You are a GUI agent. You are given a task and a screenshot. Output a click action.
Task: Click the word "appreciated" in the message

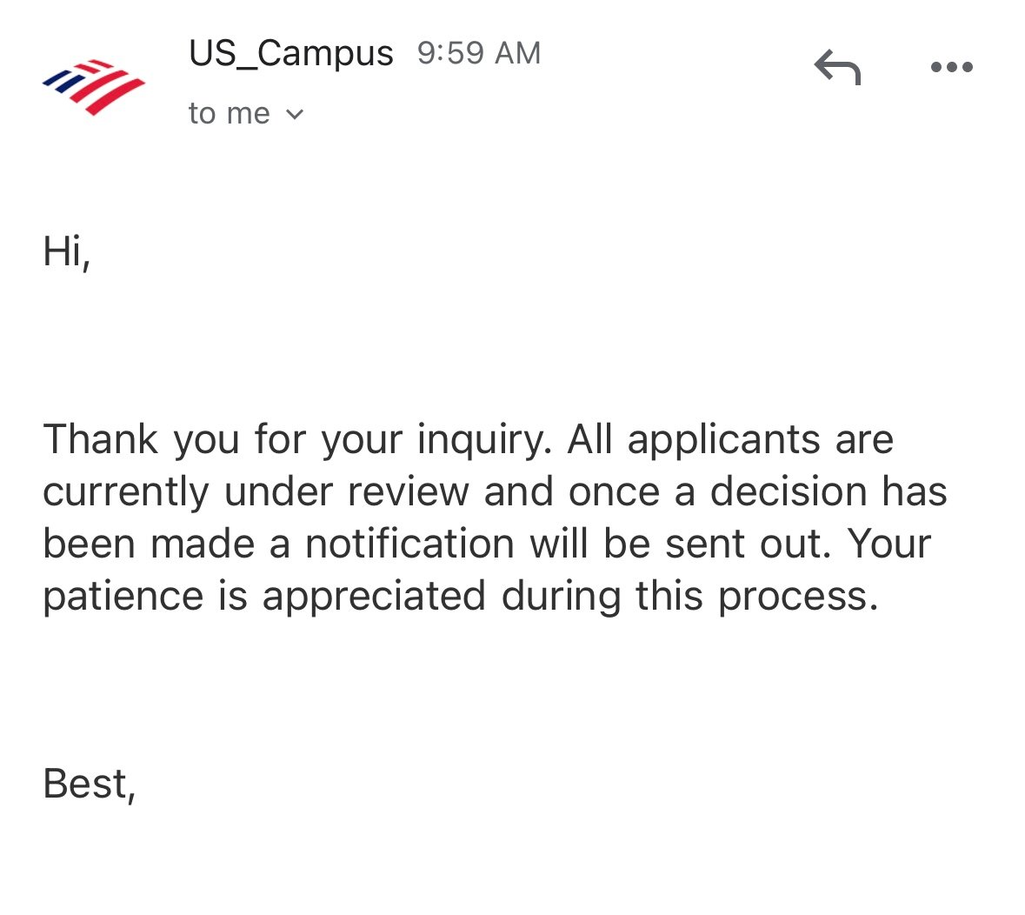coord(374,597)
